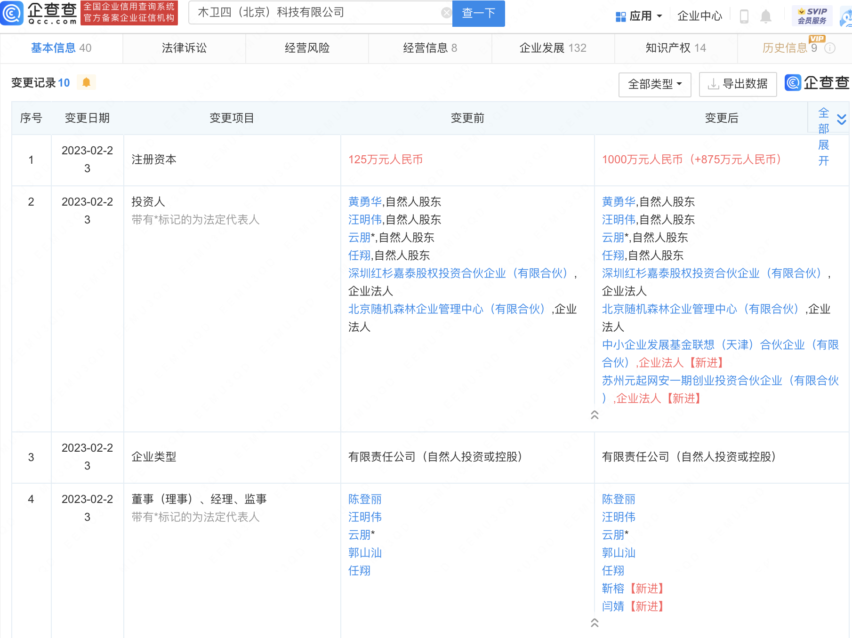
Task: Open 深圳红杉嘉泰股权投资合伙企业 in 变更前
Action: pyautogui.click(x=458, y=273)
